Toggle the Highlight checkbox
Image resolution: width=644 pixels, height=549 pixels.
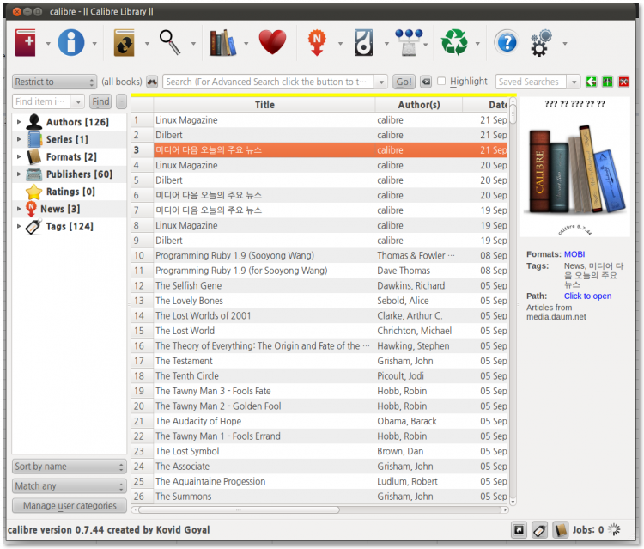click(x=441, y=82)
